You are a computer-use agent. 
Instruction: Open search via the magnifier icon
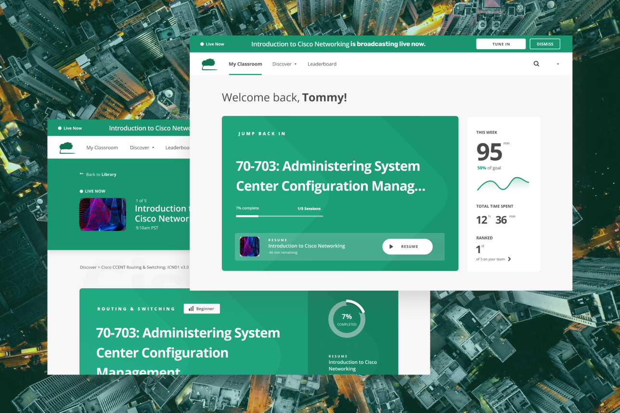coord(536,64)
